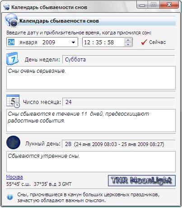Click the app icon in title bar
Image resolution: width=182 pixels, height=208 pixels.
[x=7, y=7]
